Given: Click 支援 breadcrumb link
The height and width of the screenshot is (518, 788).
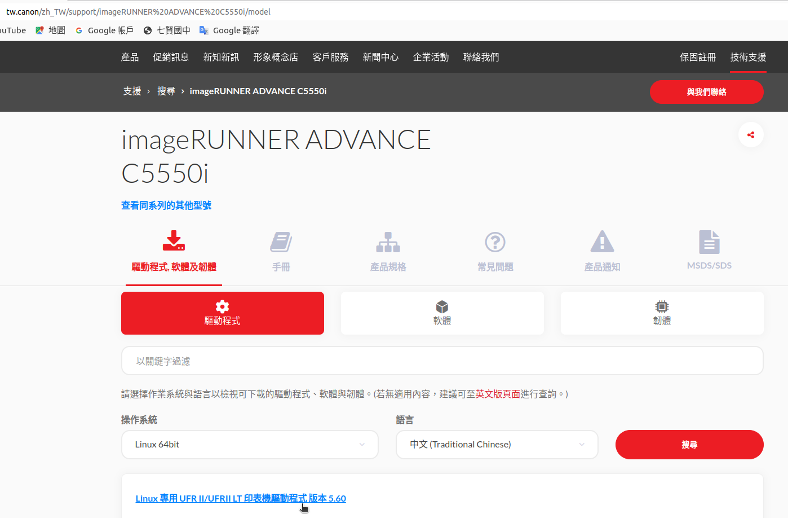Looking at the screenshot, I should click(132, 91).
